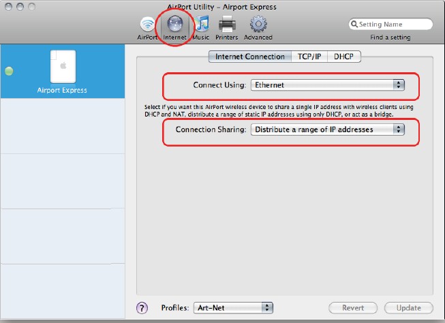Screen dimensions: 445x323
Task: Focus the Setting Name search field
Action: tap(390, 24)
